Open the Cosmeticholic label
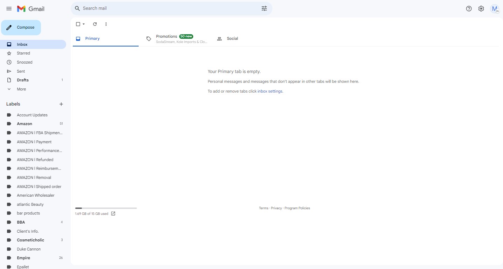Viewport: 503px width, 269px height. [33, 240]
